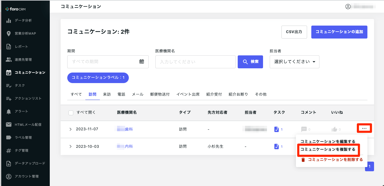Click the foro CRM logo
The height and width of the screenshot is (186, 384).
pyautogui.click(x=15, y=9)
